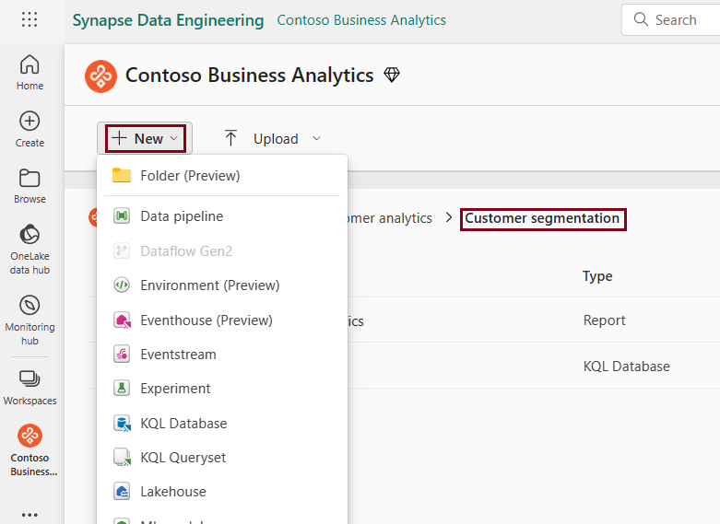Select the Report type row cell

click(x=604, y=320)
